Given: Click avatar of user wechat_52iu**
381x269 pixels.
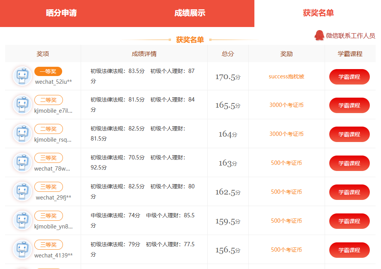Looking at the screenshot, I should 22,76.
